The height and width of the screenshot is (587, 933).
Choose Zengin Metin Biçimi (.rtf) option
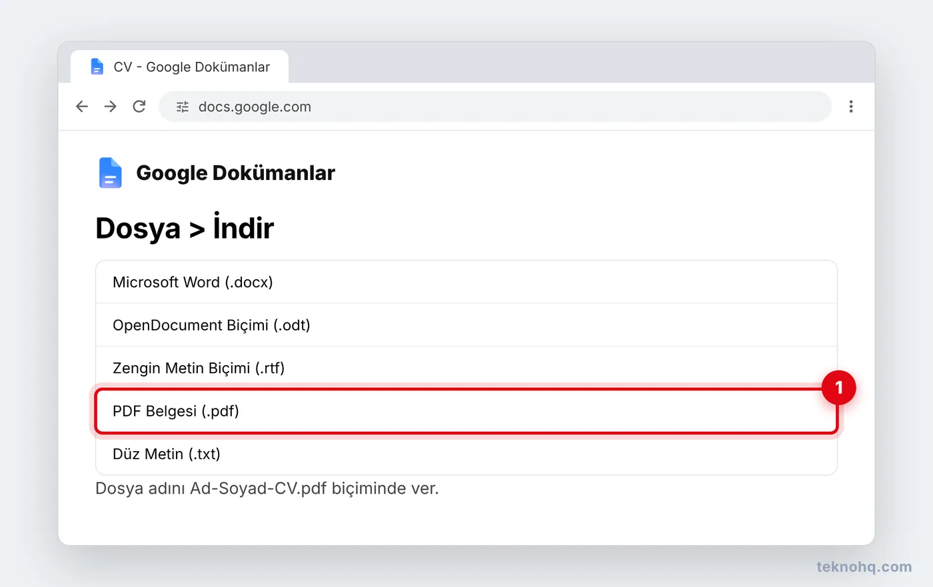[x=467, y=368]
